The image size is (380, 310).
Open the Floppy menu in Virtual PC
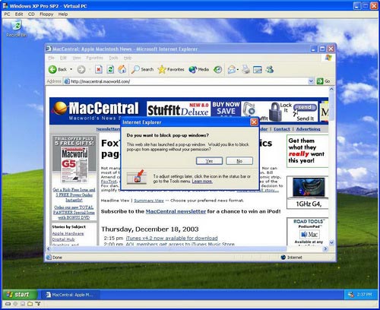(46, 14)
